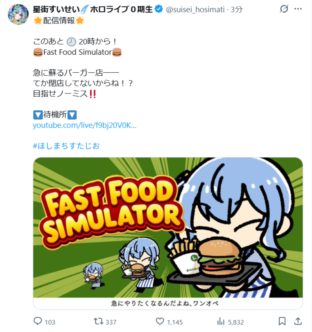This screenshot has width=312, height=332.
Task: Open the reply icon with 103 replies
Action: click(x=38, y=321)
